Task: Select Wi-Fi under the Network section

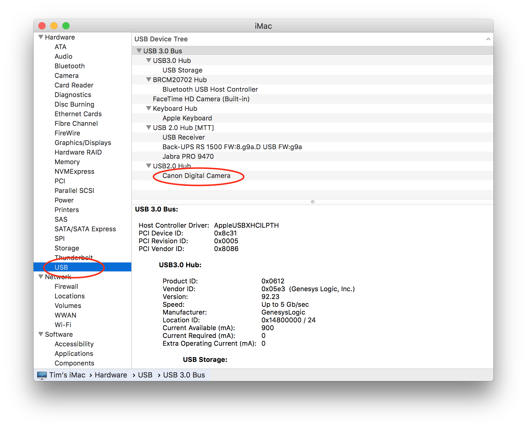Action: tap(63, 325)
